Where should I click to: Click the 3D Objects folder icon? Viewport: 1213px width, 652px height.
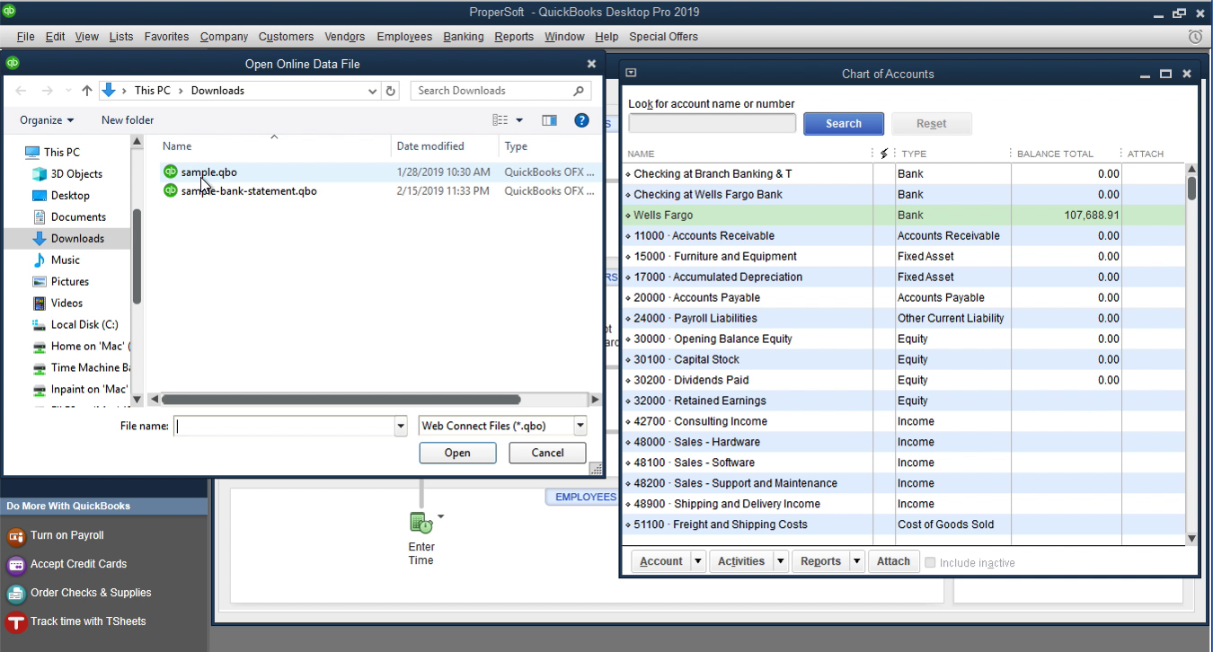[x=40, y=174]
